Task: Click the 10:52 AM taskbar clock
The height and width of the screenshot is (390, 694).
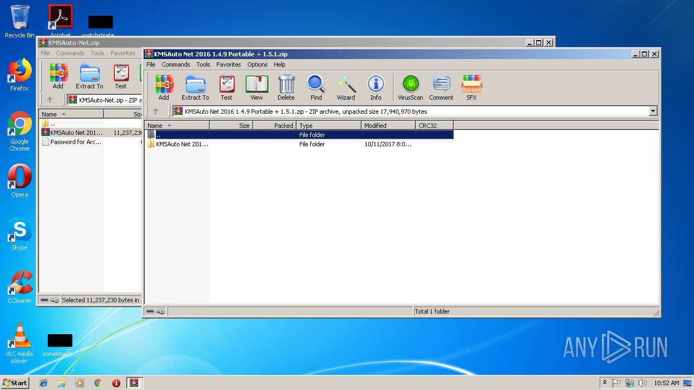Action: click(x=666, y=383)
